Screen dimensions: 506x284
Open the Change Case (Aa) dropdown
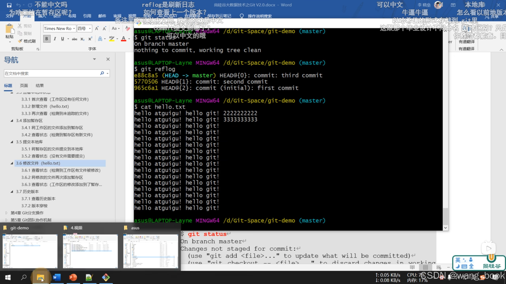pos(116,28)
